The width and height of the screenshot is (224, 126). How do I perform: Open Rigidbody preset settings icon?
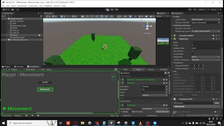(216, 39)
